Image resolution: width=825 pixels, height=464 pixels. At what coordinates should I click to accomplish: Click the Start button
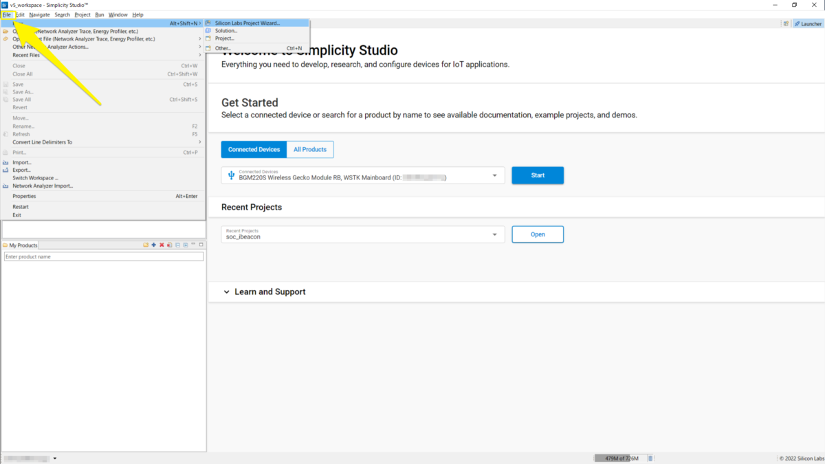538,175
